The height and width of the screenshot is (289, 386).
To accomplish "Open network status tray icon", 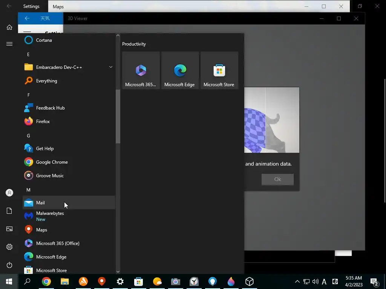I will pos(306,281).
